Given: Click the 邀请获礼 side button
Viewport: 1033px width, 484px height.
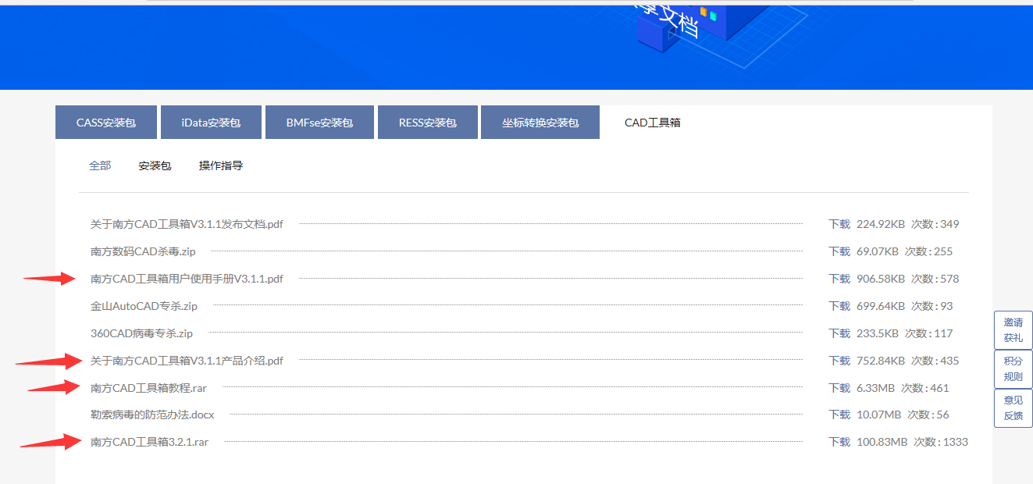Looking at the screenshot, I should 1013,330.
